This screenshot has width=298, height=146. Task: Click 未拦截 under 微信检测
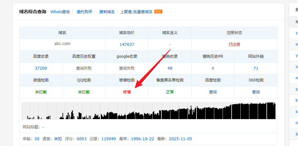(41, 92)
